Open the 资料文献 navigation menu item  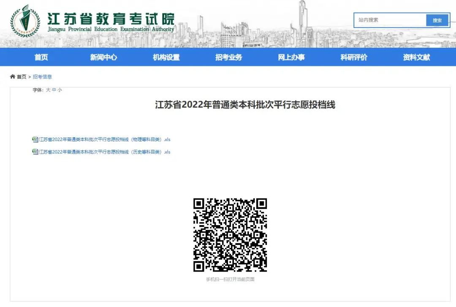click(x=416, y=57)
